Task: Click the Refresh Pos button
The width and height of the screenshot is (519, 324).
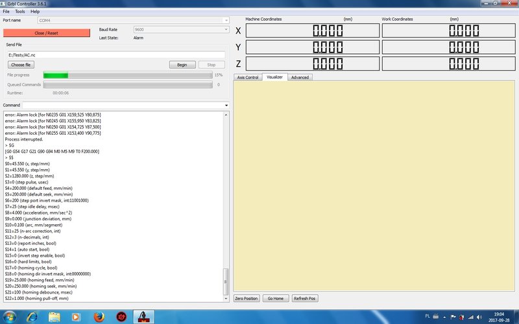Action: point(305,298)
